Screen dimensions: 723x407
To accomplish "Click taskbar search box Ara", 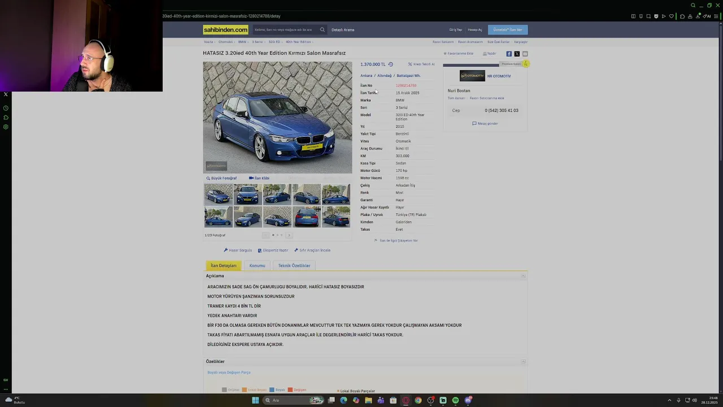I will point(294,400).
